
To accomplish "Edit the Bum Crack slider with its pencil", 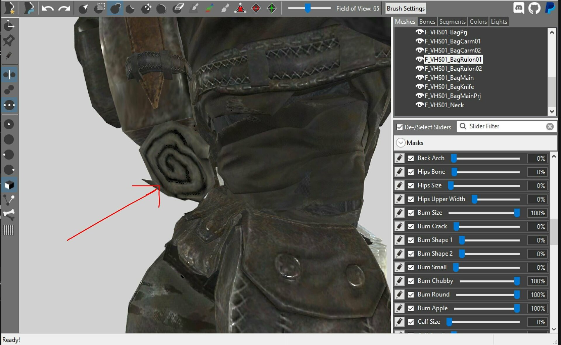I will click(x=399, y=226).
